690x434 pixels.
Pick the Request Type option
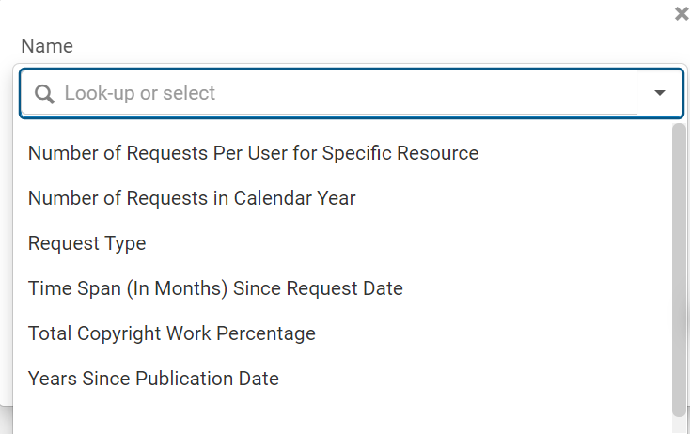(87, 243)
